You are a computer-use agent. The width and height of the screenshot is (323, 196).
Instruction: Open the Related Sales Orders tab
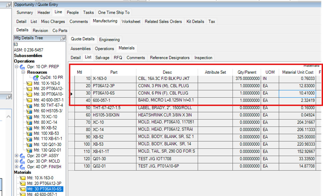point(163,21)
